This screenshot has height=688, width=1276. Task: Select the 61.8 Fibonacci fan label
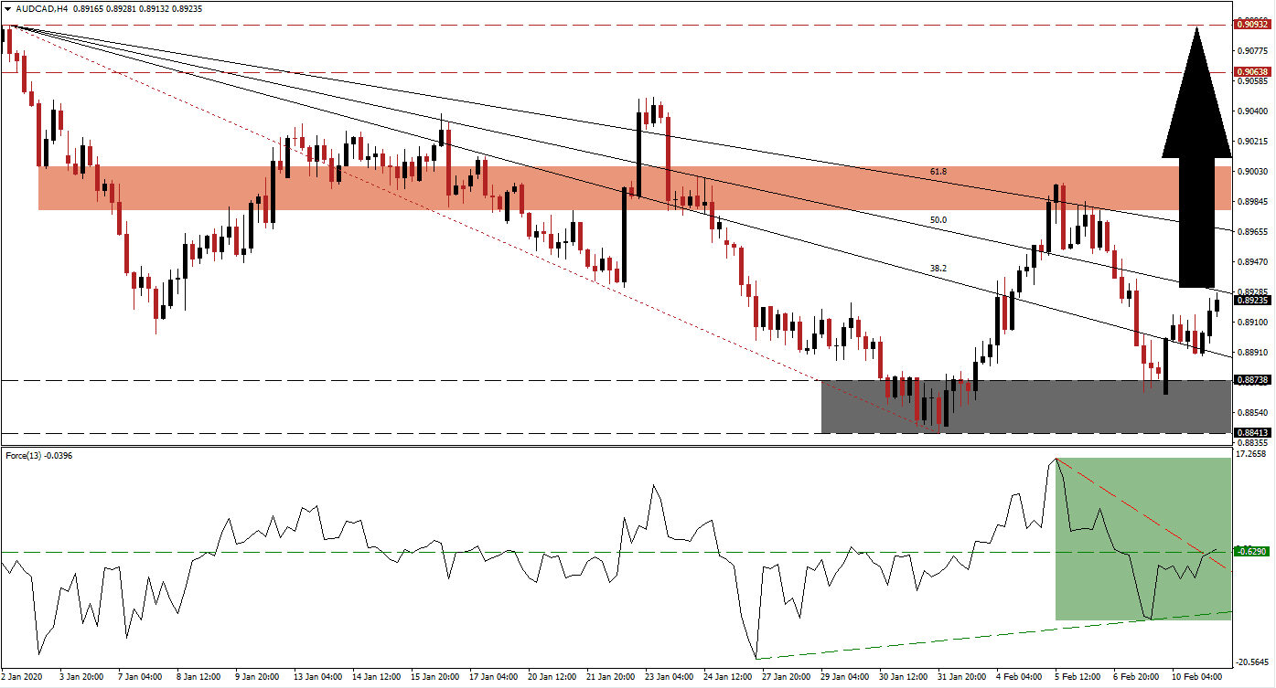coord(929,171)
